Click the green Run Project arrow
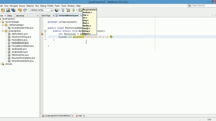216x121 pixels. [74, 10]
